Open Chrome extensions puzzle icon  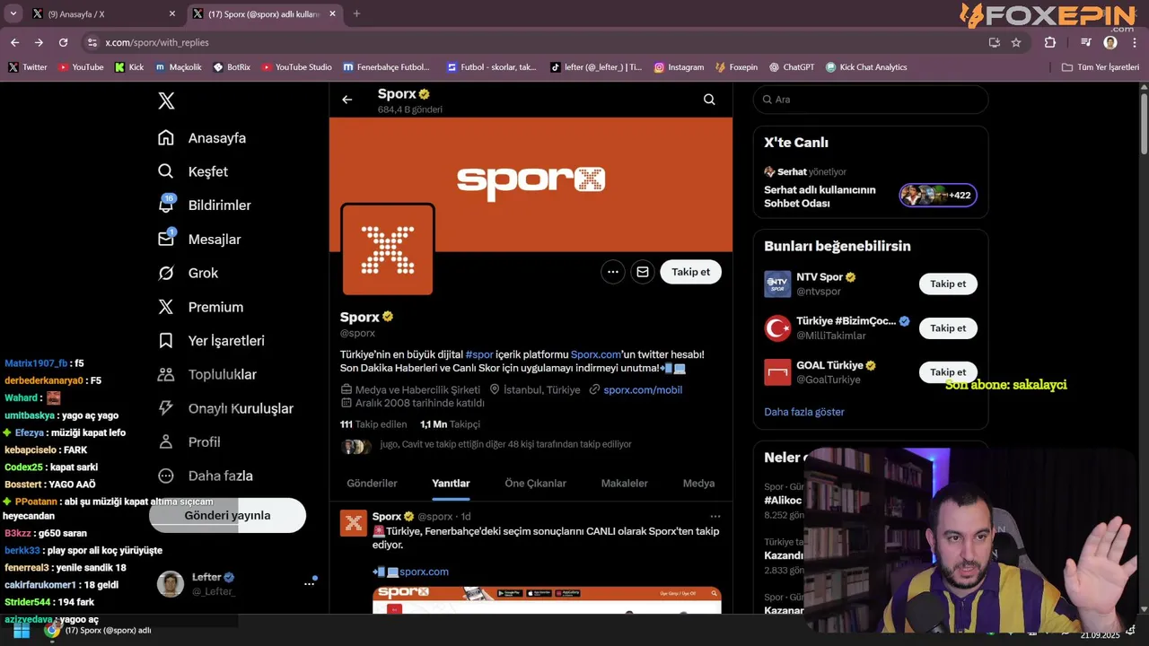(1050, 42)
